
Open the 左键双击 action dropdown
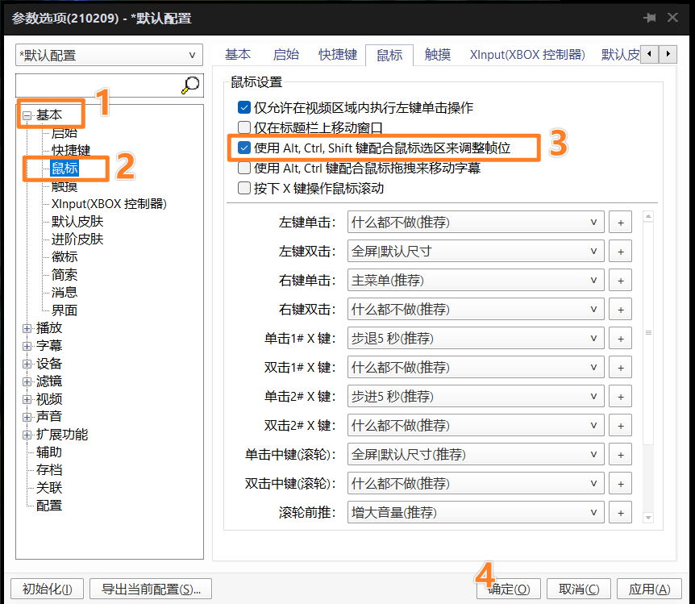pyautogui.click(x=476, y=252)
